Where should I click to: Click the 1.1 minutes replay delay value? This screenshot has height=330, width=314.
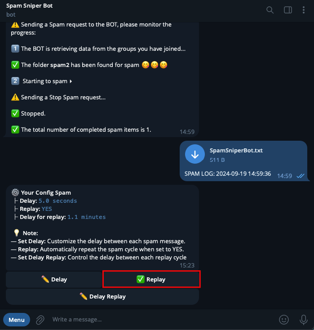pos(86,217)
